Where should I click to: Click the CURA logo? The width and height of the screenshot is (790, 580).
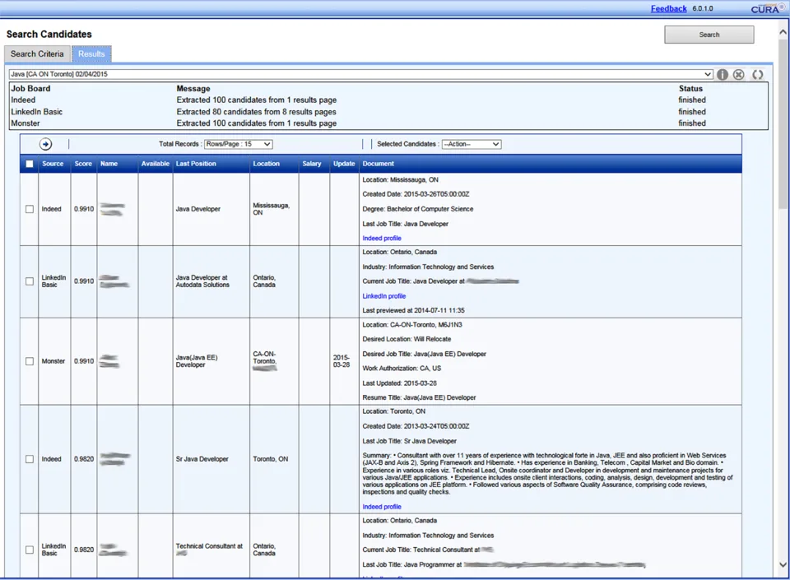click(x=768, y=8)
